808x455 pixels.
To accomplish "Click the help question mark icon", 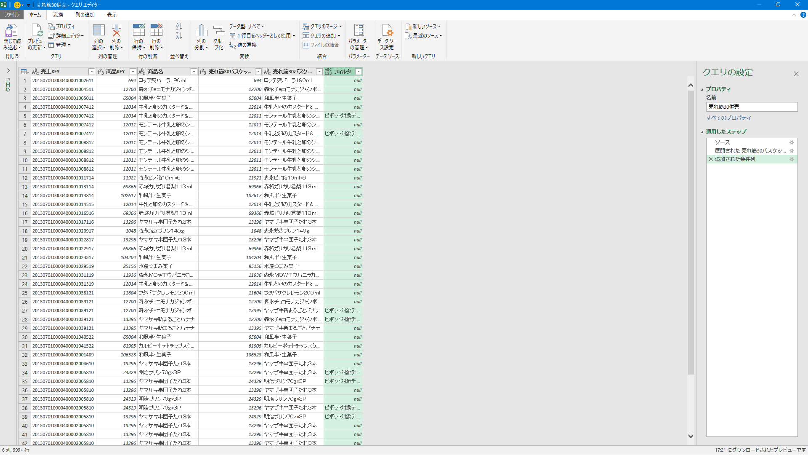I will pos(803,15).
